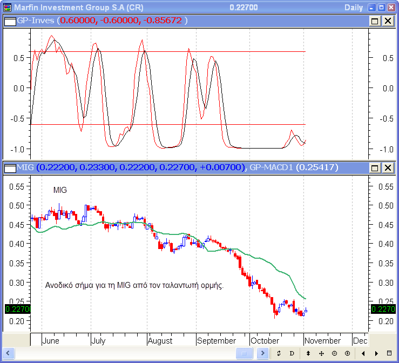Close the GP-Inves indicator pane
The width and height of the screenshot is (399, 363).
[x=388, y=21]
